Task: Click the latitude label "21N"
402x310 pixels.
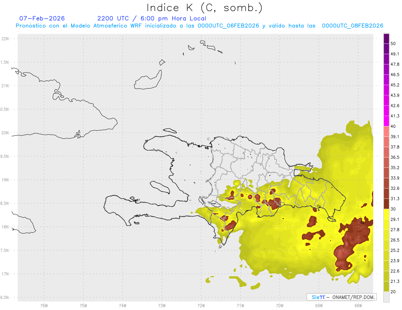Action: pos(5,86)
